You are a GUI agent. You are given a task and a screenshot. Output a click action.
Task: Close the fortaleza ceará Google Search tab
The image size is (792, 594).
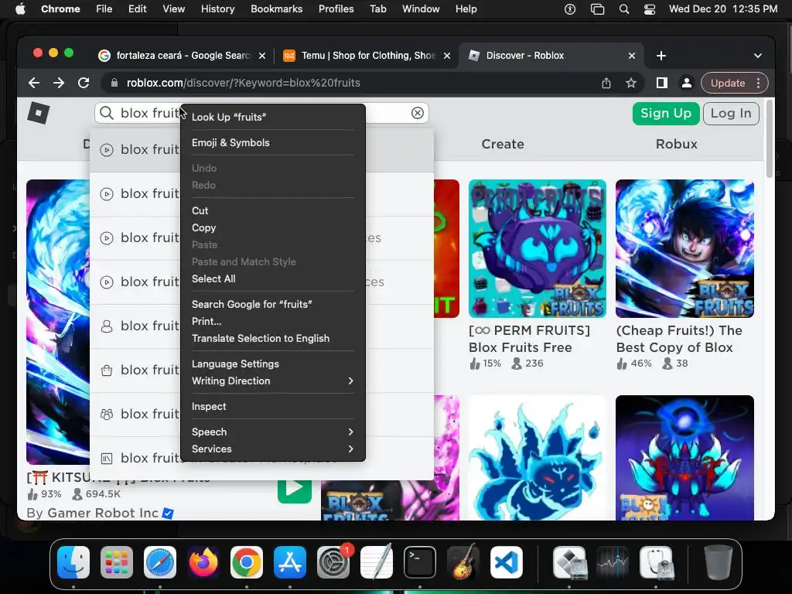pos(262,56)
